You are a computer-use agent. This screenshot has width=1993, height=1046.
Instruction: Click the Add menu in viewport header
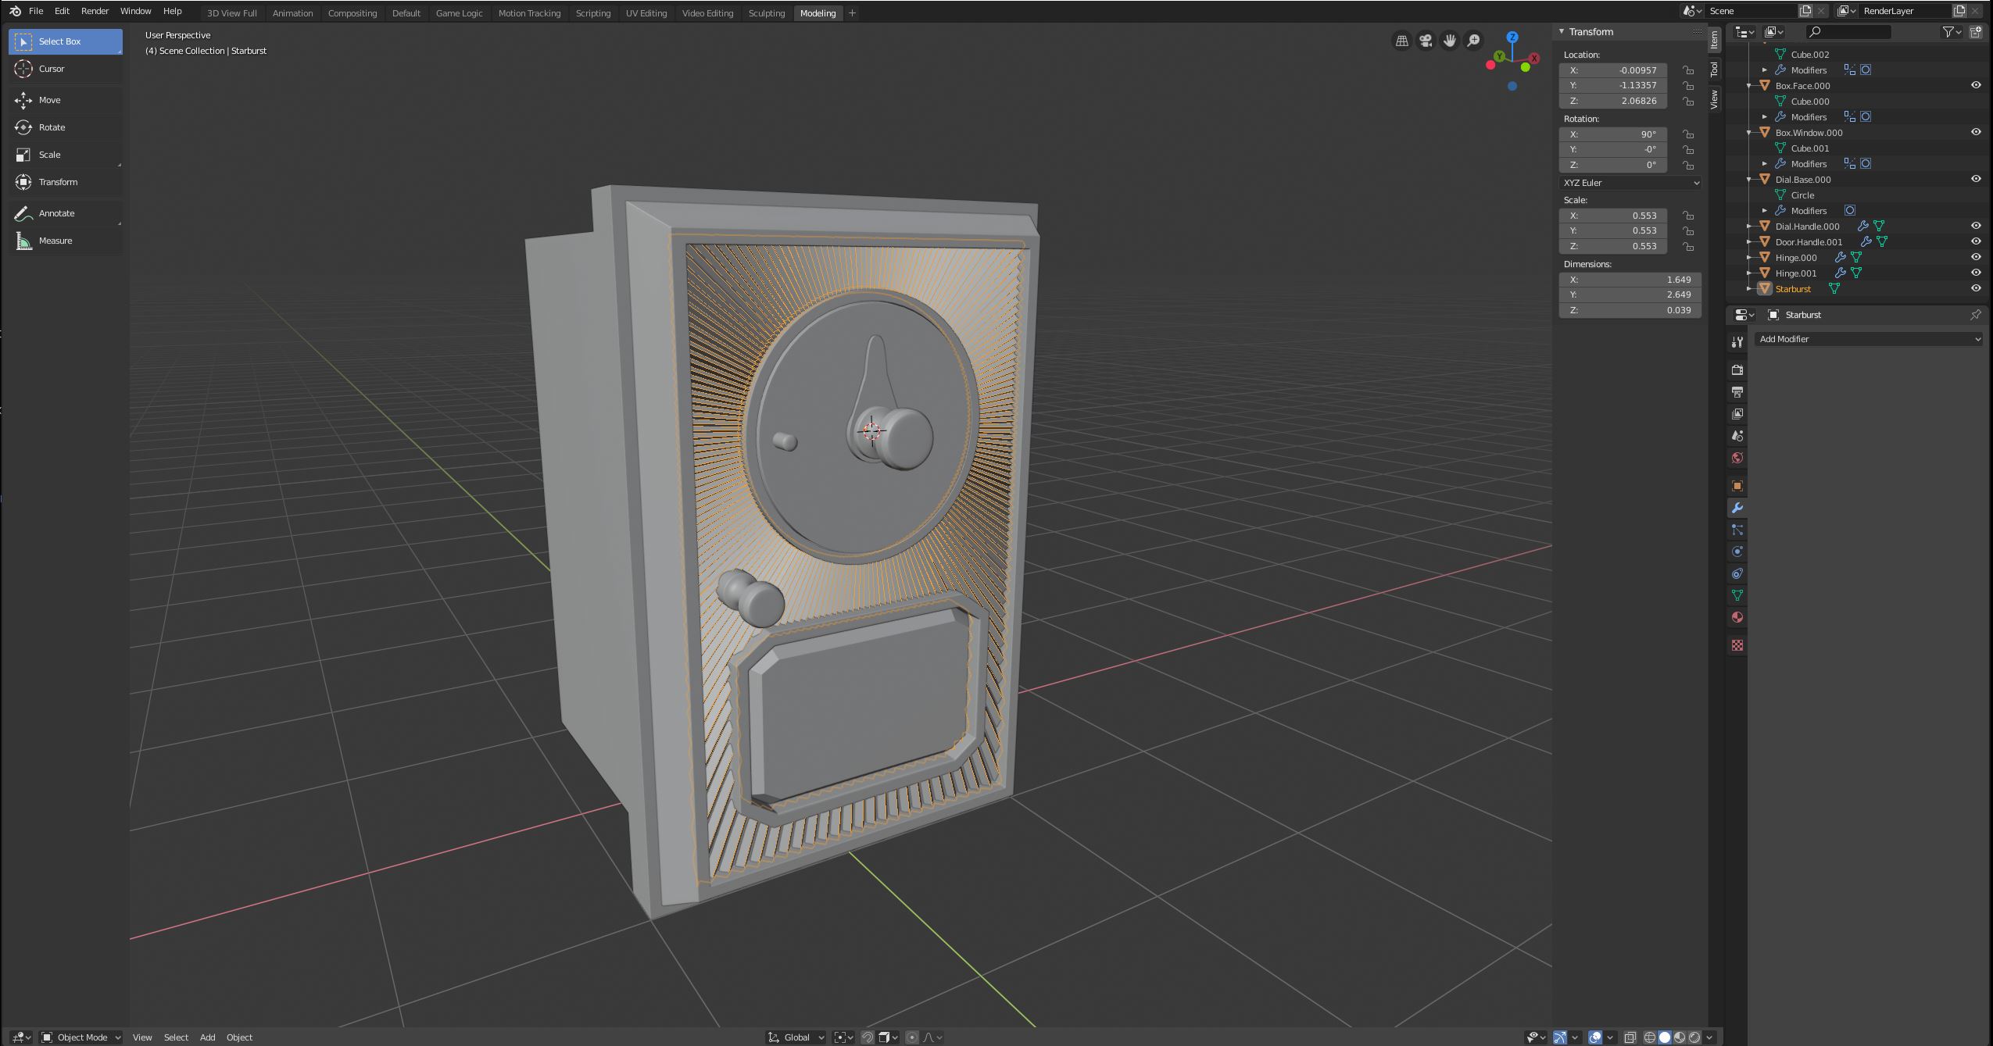click(x=207, y=1037)
